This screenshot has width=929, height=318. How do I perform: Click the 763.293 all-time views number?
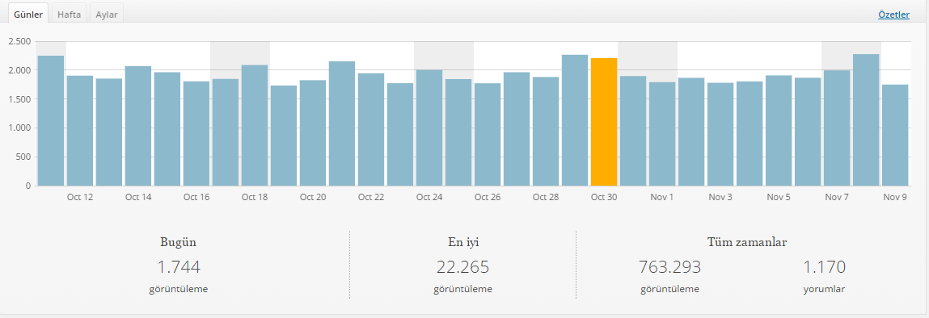pyautogui.click(x=670, y=267)
